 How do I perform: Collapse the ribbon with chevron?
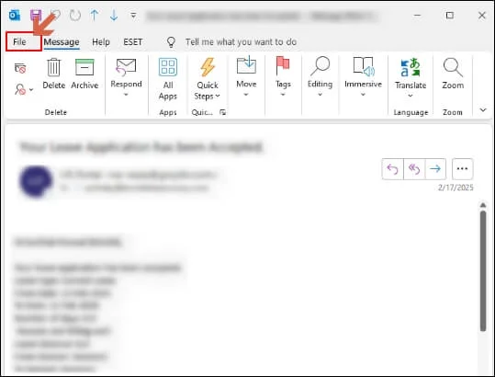(x=483, y=110)
